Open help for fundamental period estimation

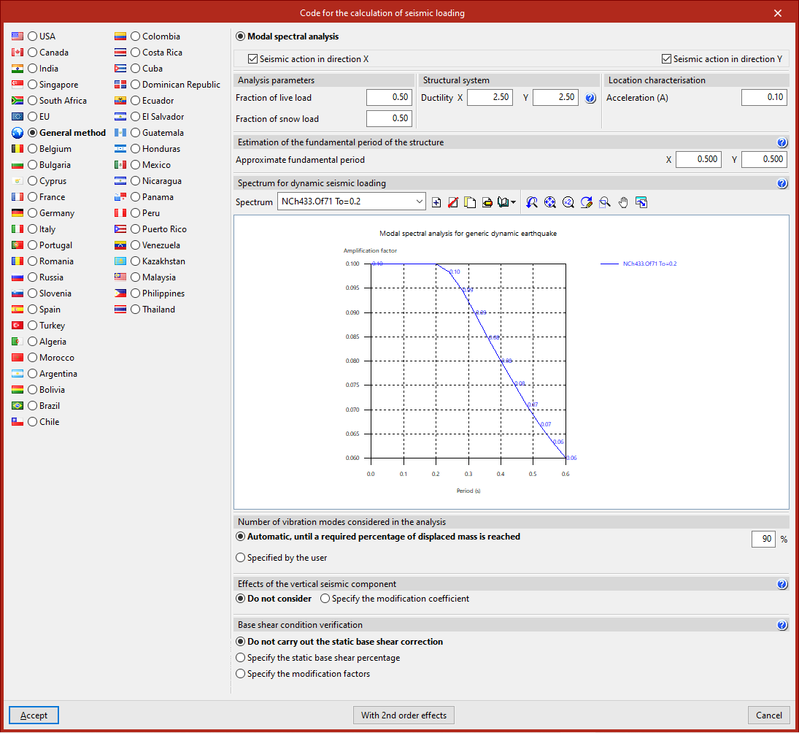[x=782, y=142]
